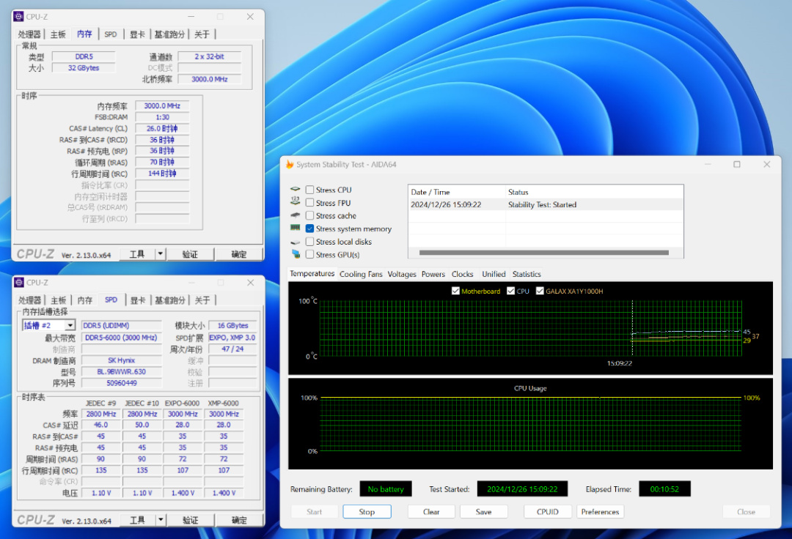The image size is (792, 539).
Task: Enable the Stress CPU checkbox
Action: (309, 190)
